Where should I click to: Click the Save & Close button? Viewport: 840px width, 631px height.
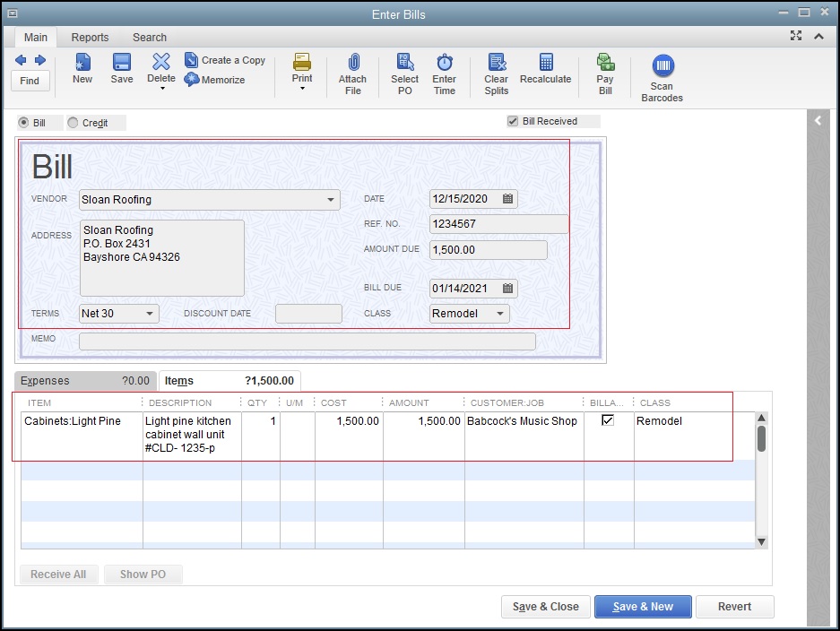(x=546, y=607)
